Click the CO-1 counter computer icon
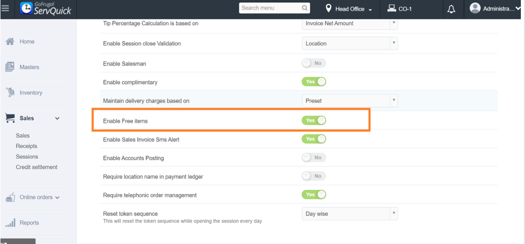 point(390,9)
